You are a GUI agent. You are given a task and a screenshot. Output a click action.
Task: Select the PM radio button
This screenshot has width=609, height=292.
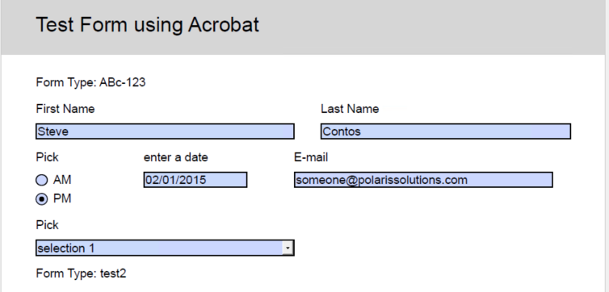click(41, 199)
